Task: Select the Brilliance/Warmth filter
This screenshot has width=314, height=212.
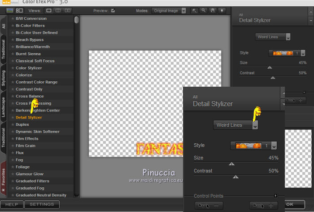Action: tap(33, 47)
